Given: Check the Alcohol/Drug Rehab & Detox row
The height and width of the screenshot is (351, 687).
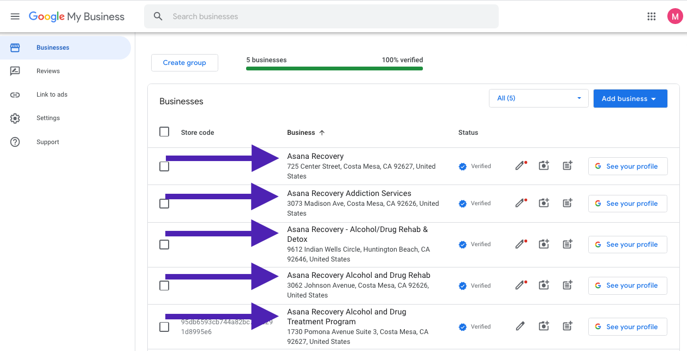Looking at the screenshot, I should click(164, 245).
